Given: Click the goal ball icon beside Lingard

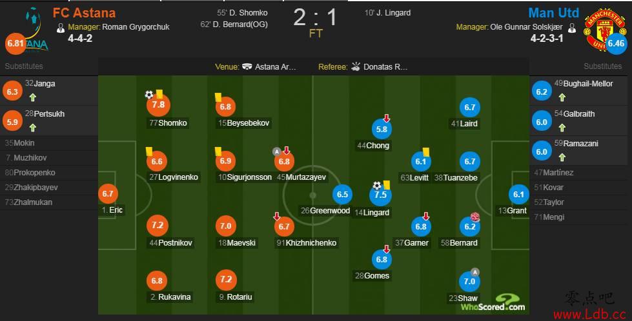Looking at the screenshot, I should [x=377, y=186].
